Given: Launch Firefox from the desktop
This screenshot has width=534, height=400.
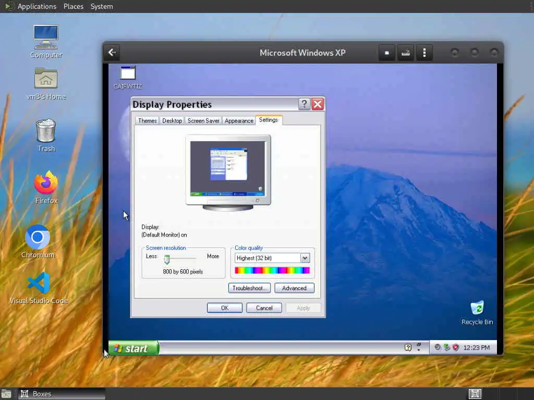Looking at the screenshot, I should point(46,187).
